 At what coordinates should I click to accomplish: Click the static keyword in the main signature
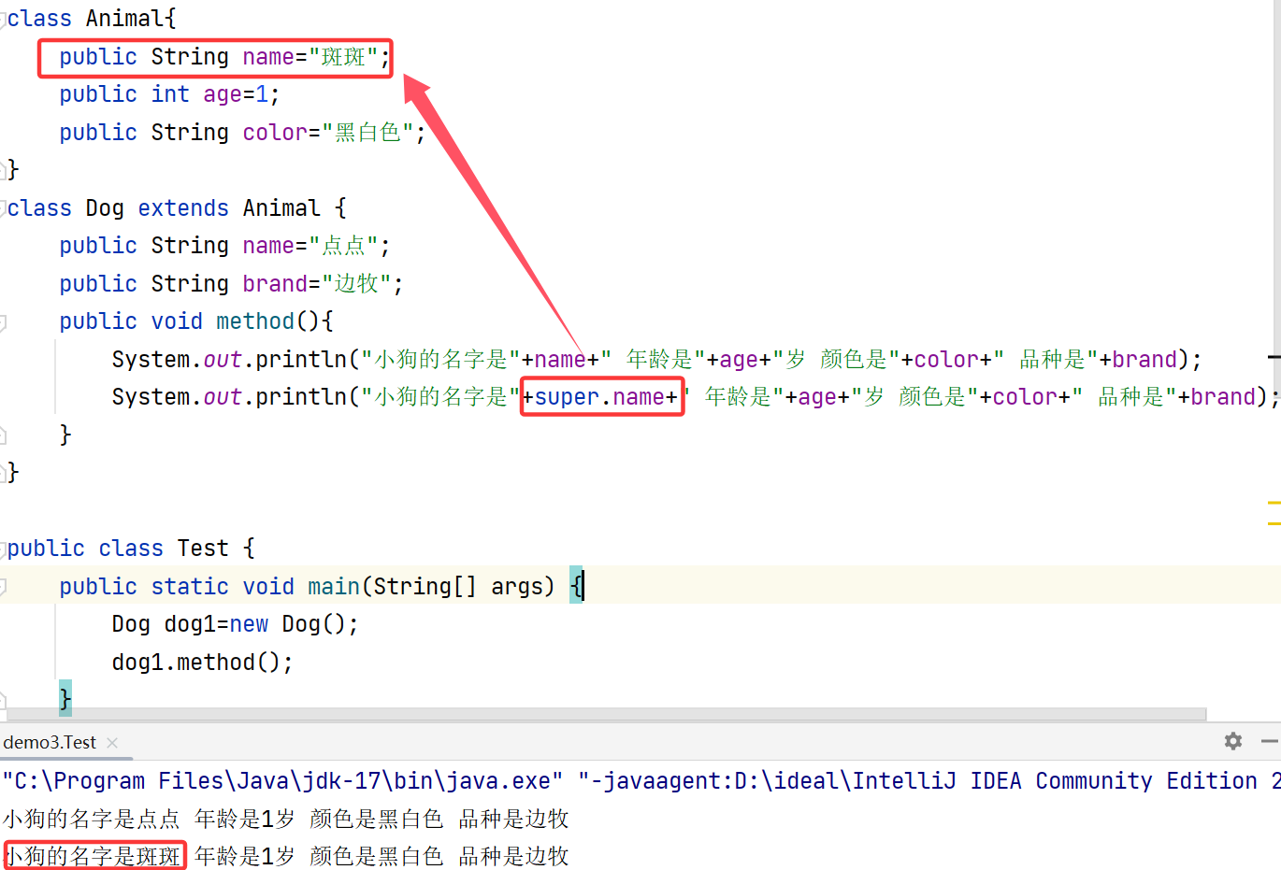pyautogui.click(x=190, y=587)
